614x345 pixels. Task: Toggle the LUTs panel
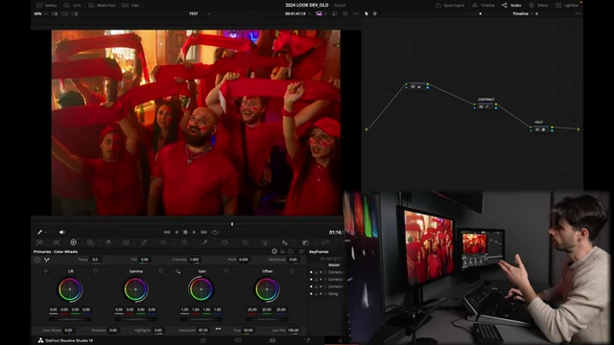pos(73,6)
